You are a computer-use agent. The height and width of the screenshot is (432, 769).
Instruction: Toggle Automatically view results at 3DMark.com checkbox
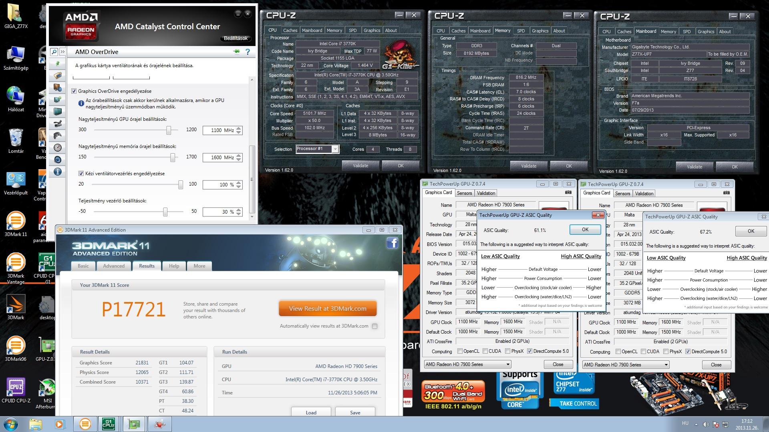(374, 326)
